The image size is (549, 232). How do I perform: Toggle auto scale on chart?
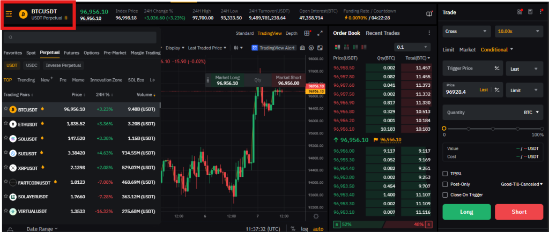318,229
